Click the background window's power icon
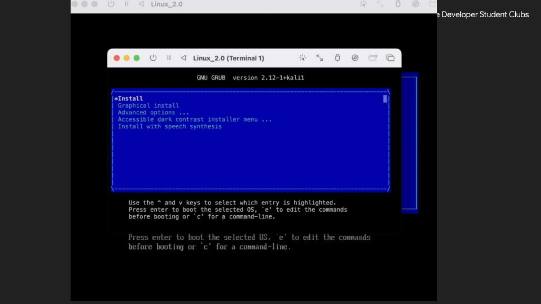The height and width of the screenshot is (304, 541). click(x=111, y=4)
